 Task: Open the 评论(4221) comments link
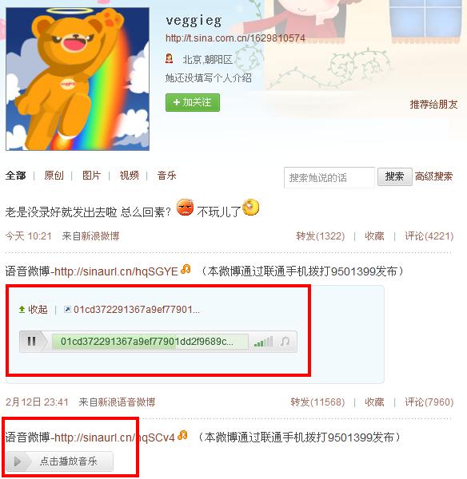coord(429,236)
